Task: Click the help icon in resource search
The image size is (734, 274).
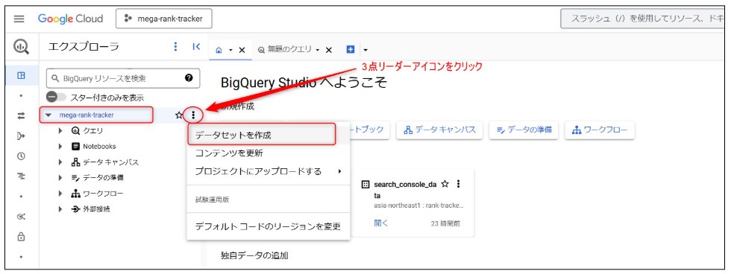Action: coord(189,78)
